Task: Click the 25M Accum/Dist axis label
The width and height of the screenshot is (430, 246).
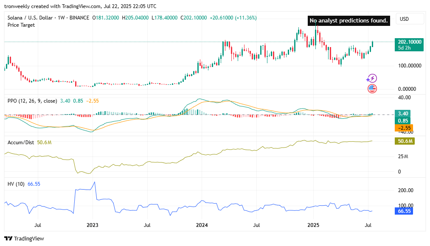Action: click(403, 157)
